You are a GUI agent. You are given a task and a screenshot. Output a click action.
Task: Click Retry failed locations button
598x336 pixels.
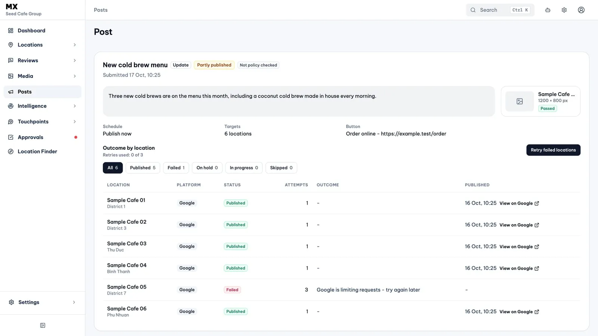coord(553,150)
